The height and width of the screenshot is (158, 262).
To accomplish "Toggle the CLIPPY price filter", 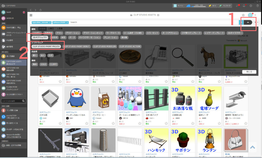I will [53, 64].
